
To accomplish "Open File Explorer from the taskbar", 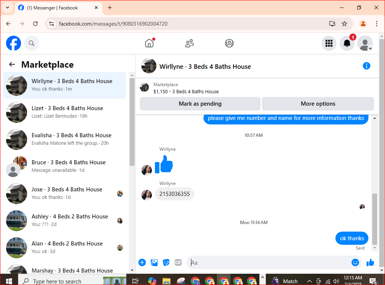I will pos(167,281).
